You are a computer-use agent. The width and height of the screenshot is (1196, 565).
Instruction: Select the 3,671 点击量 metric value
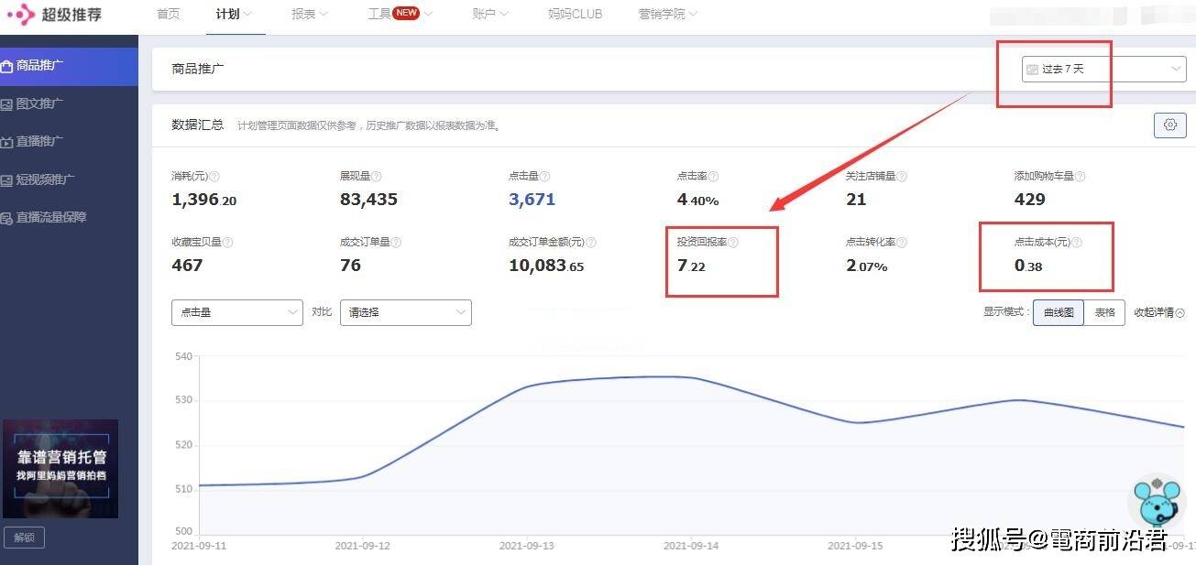[532, 200]
